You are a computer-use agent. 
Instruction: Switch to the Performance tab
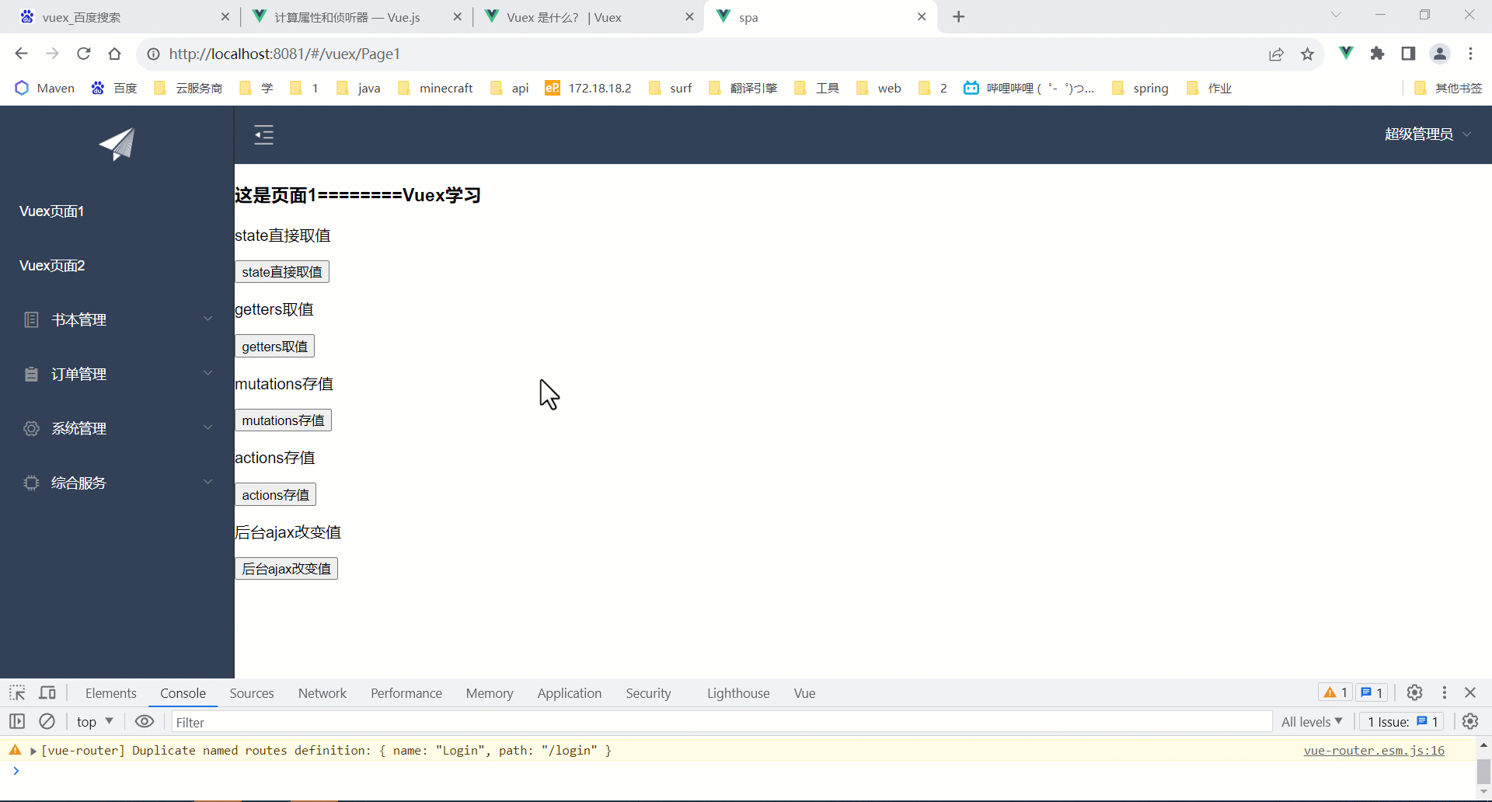coord(406,692)
